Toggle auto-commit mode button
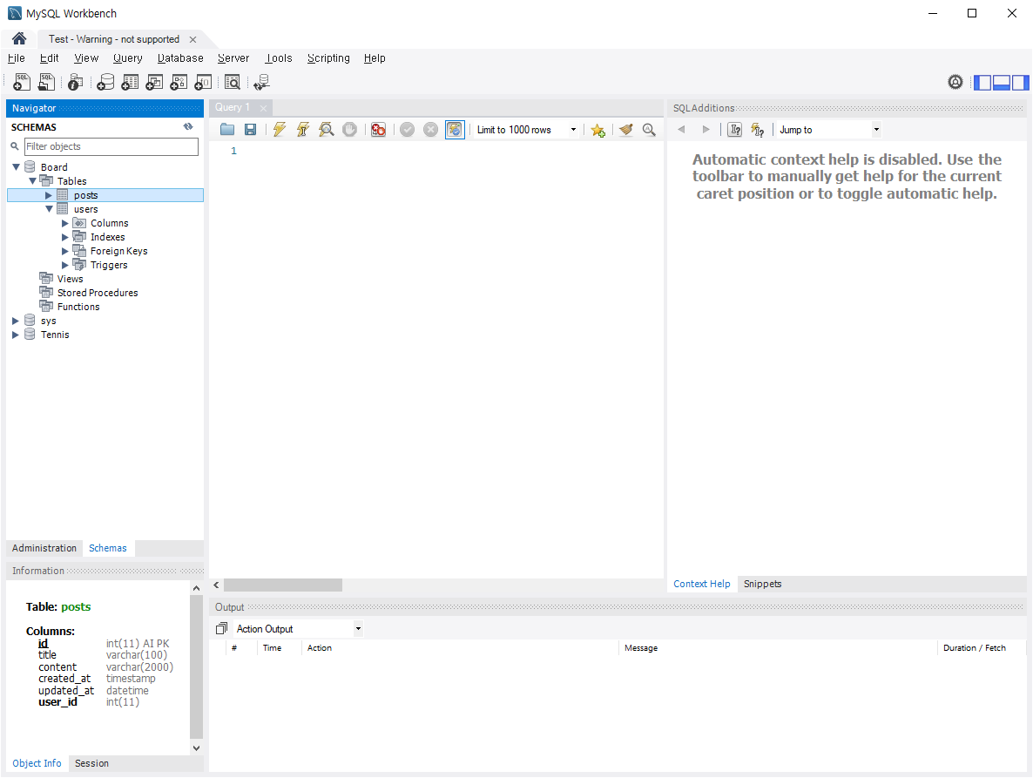The image size is (1033, 778). (x=455, y=130)
